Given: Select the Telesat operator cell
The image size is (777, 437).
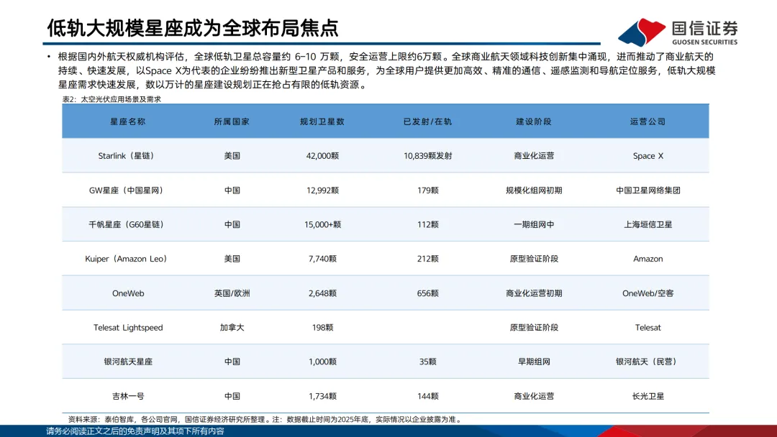Looking at the screenshot, I should click(647, 328).
